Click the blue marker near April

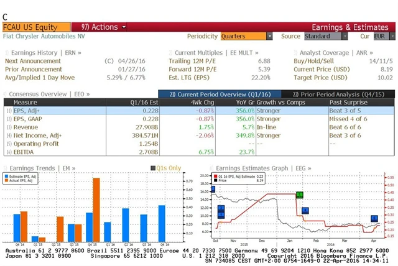click(x=374, y=218)
